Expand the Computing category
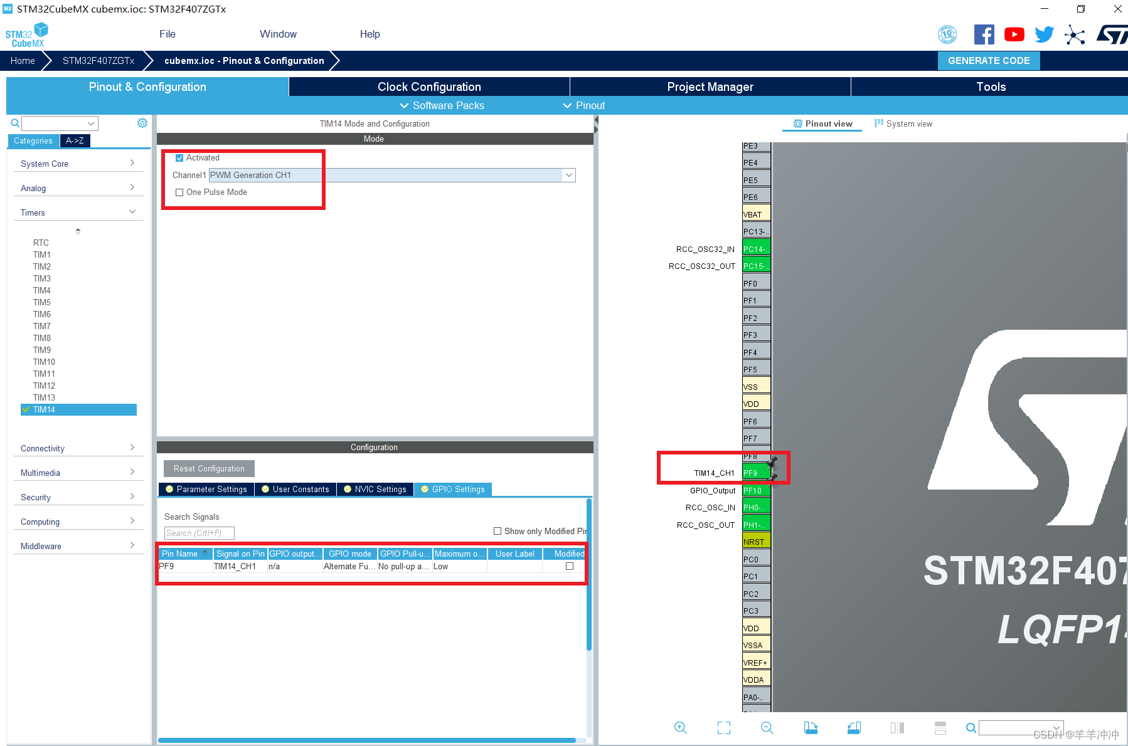The height and width of the screenshot is (746, 1128). coord(78,522)
